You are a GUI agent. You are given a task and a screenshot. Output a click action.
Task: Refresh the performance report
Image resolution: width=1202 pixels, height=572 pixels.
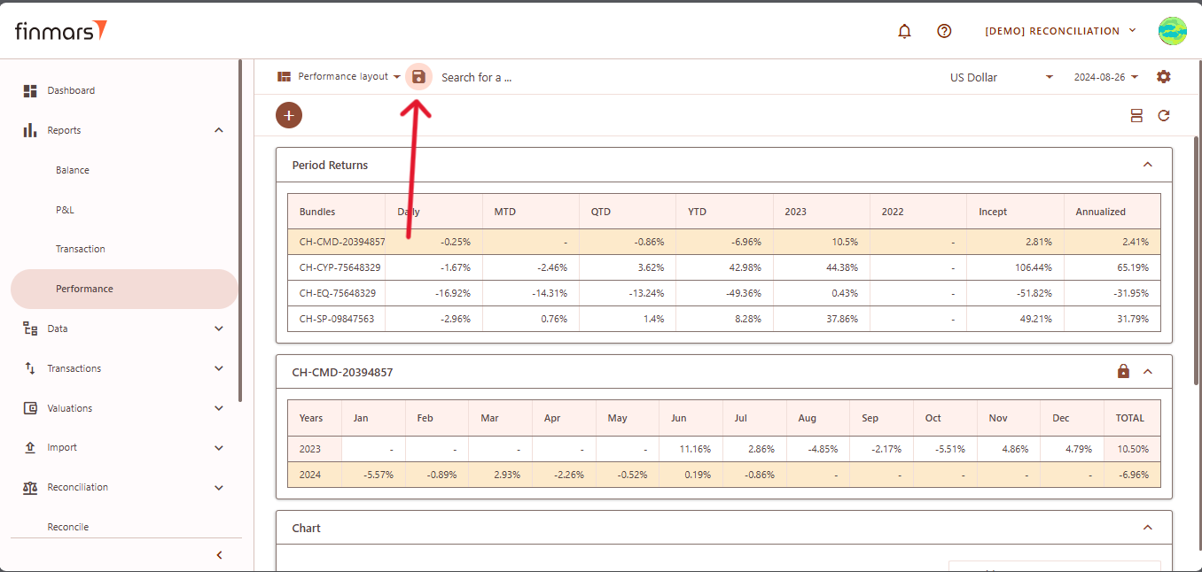point(1164,115)
